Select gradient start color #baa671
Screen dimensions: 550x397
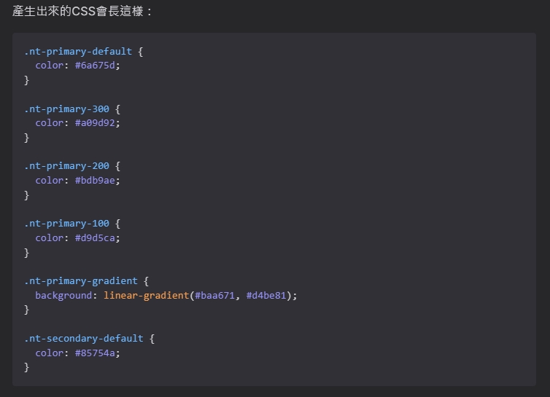pyautogui.click(x=214, y=296)
